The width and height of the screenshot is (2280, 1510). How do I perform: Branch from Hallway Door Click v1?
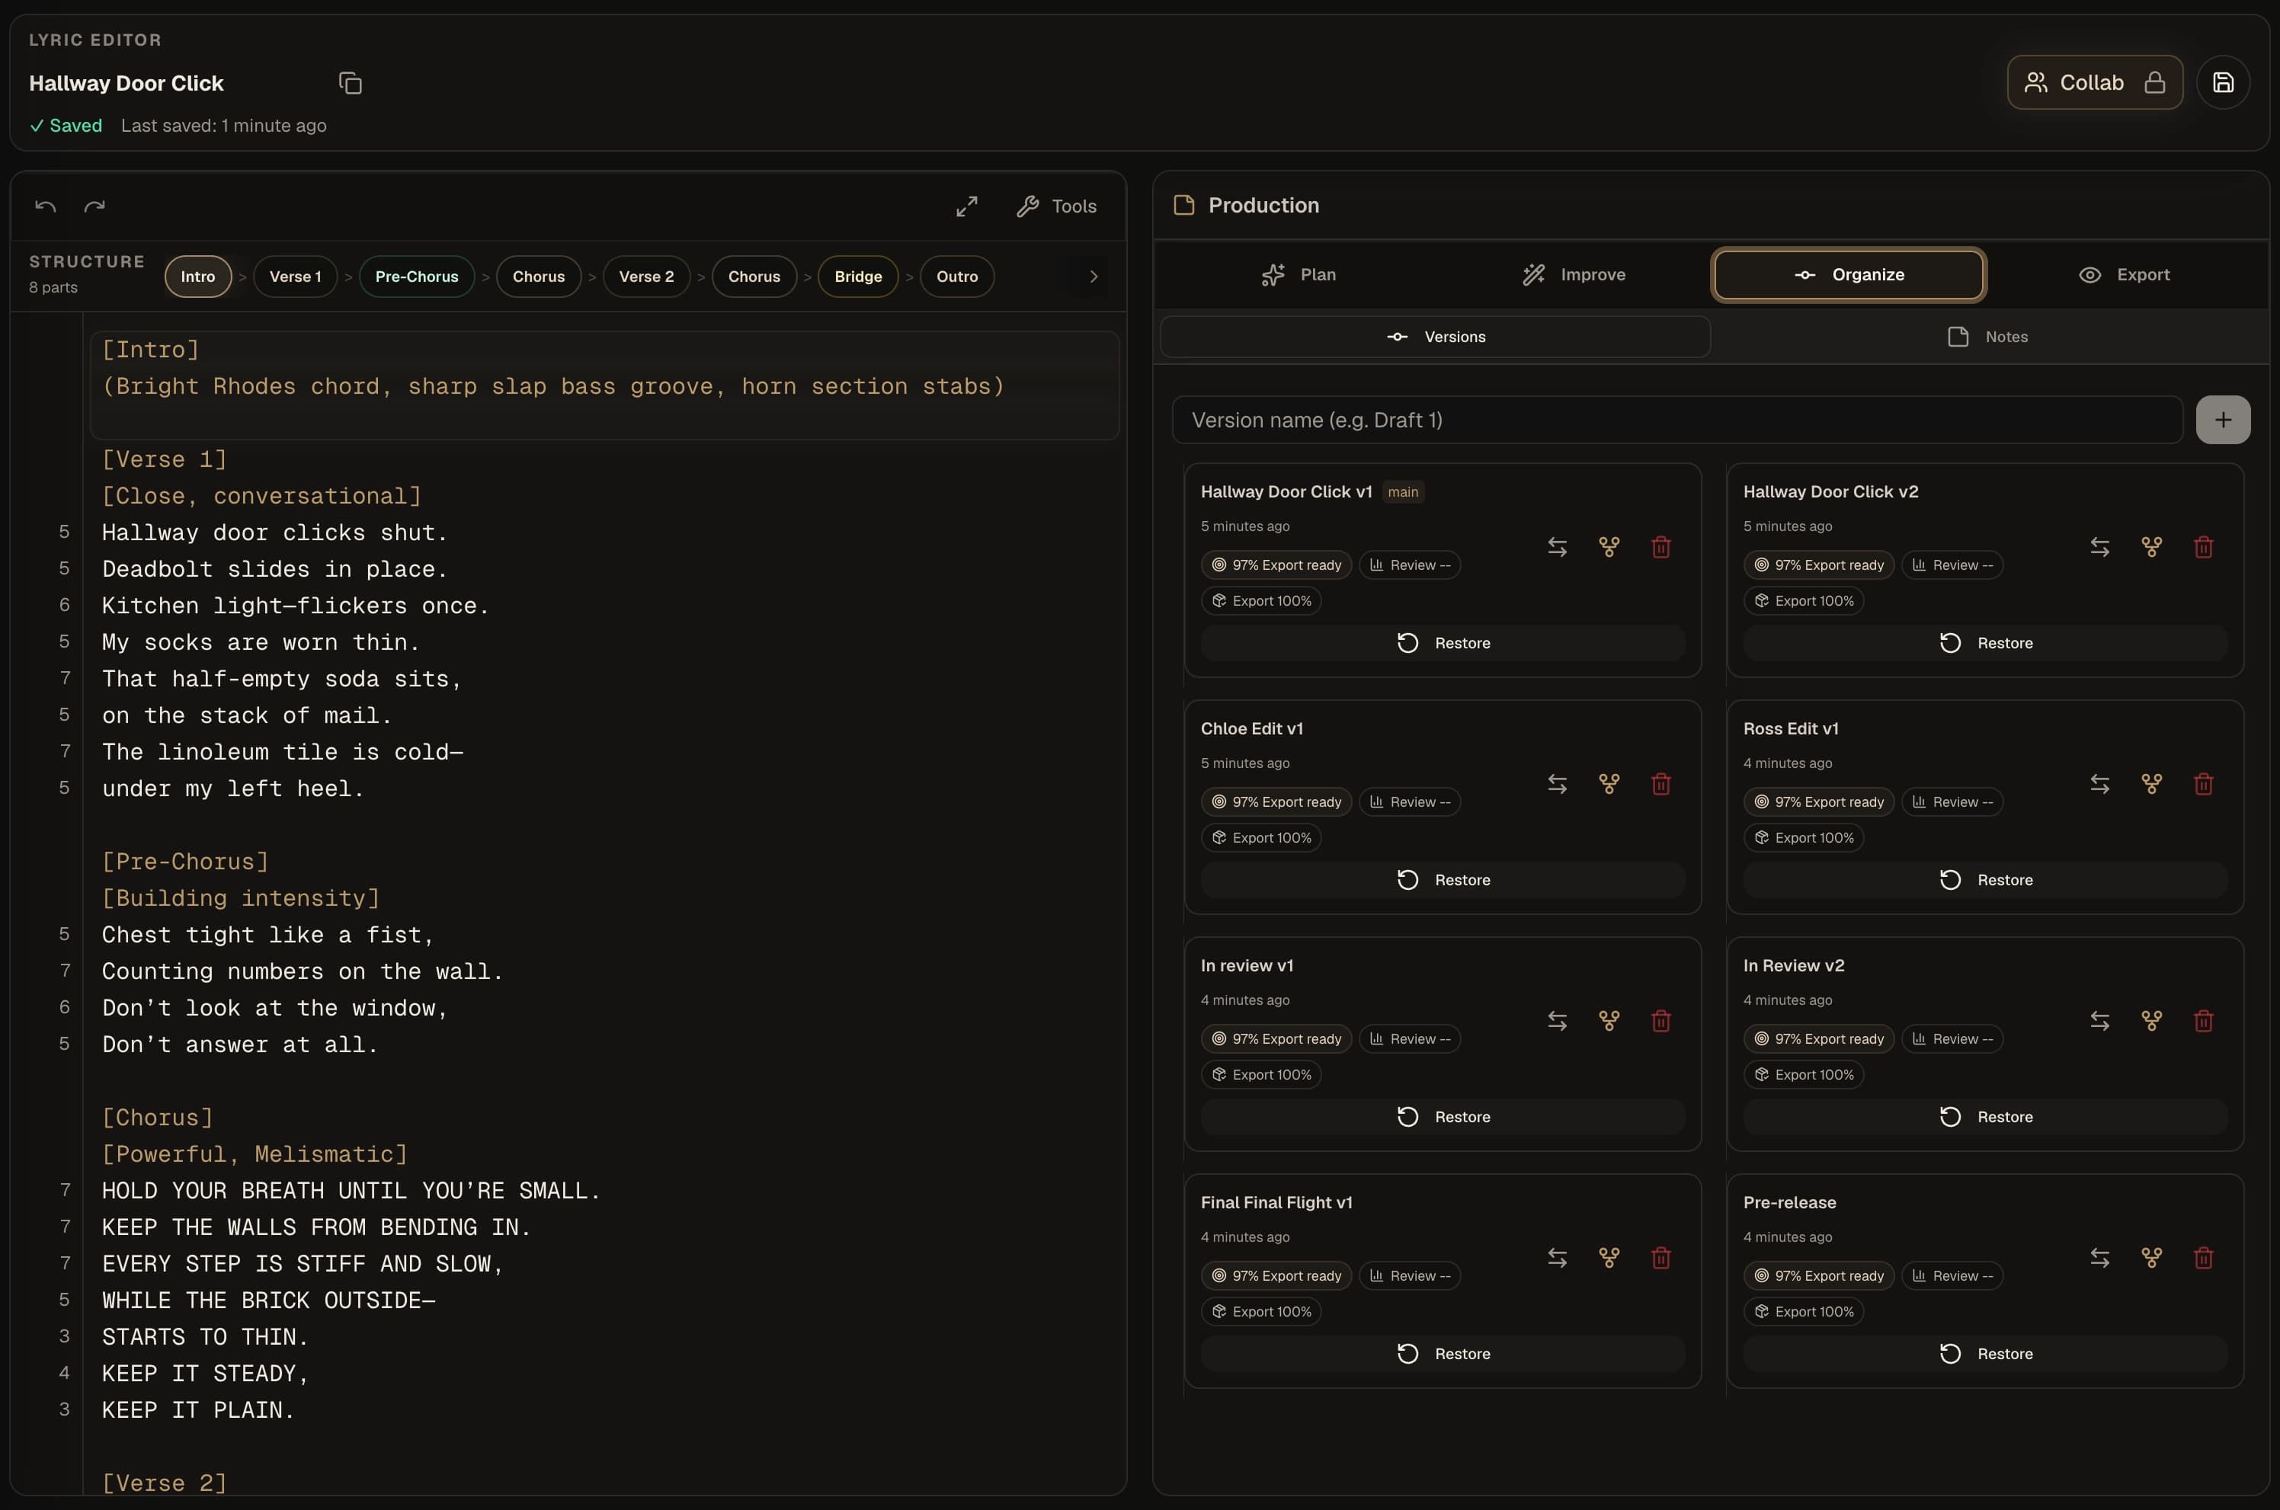point(1609,547)
